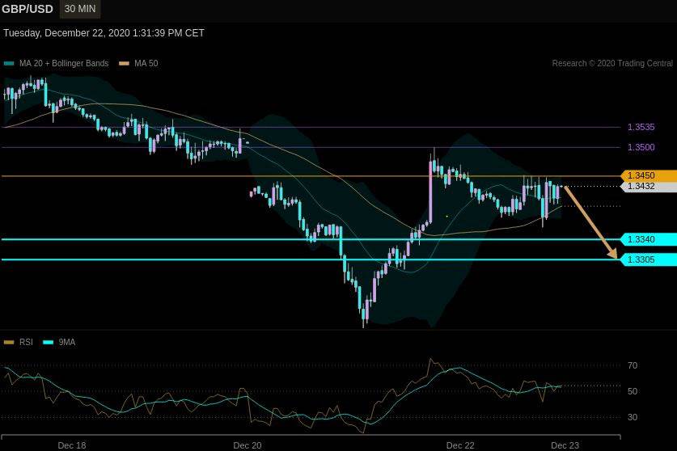The image size is (677, 451).
Task: Click the MA 20 + Bollinger Bands legend swatch
Action: 9,63
